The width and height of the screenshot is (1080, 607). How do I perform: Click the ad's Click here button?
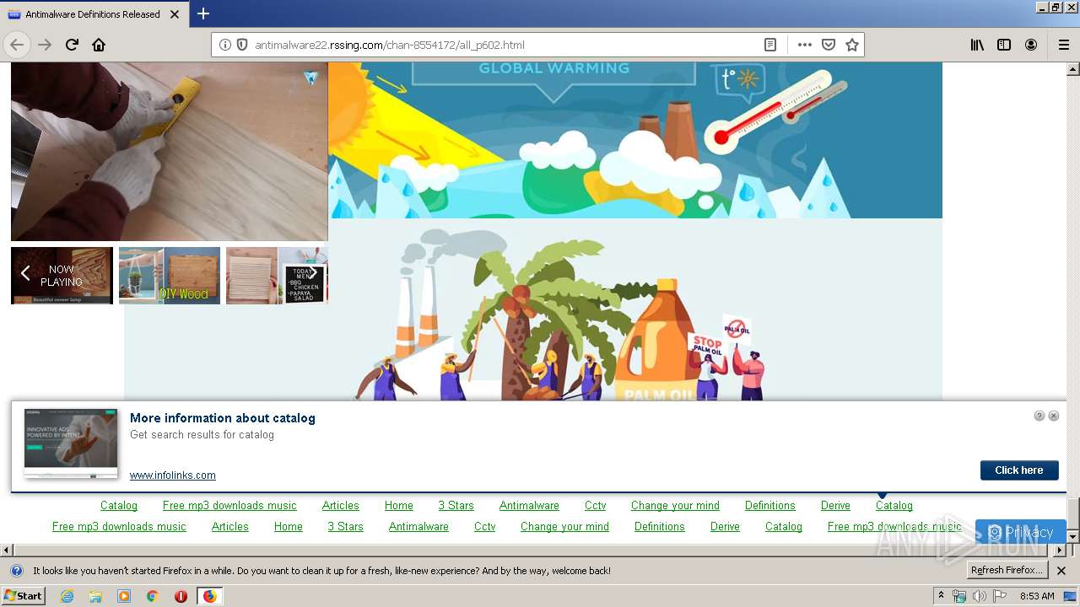1019,470
